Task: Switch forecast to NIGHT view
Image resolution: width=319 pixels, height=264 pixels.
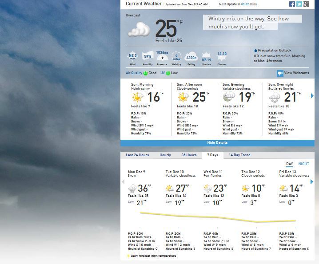Action: (x=303, y=164)
